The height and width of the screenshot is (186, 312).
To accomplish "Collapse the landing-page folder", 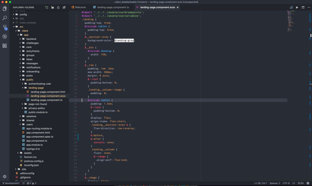I will [x=23, y=88].
